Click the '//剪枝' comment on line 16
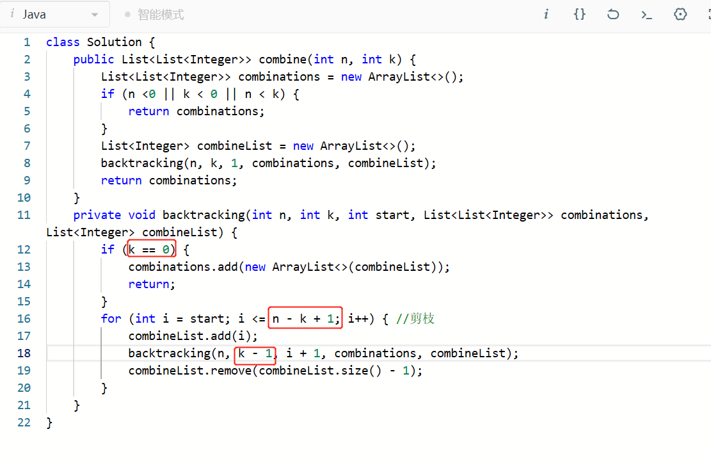Image resolution: width=711 pixels, height=461 pixels. pyautogui.click(x=415, y=318)
